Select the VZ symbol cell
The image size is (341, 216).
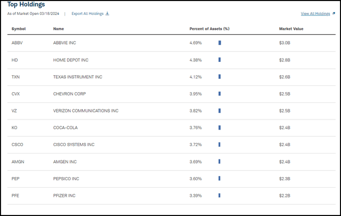tap(14, 111)
